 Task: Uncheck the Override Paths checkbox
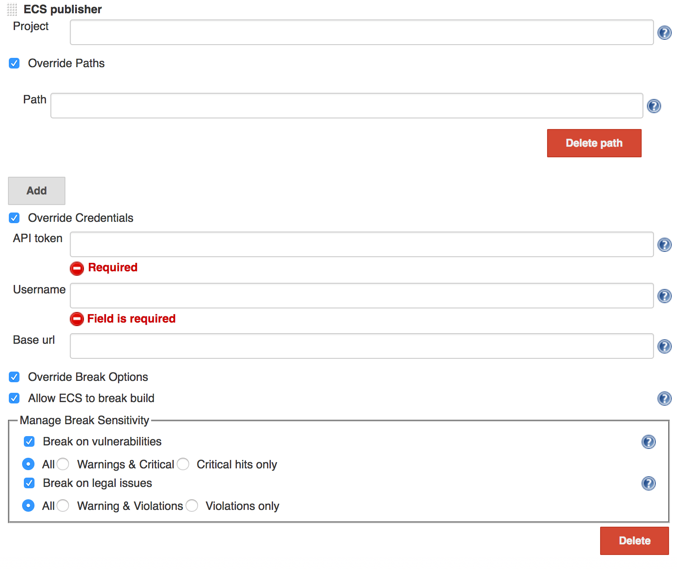[x=14, y=63]
